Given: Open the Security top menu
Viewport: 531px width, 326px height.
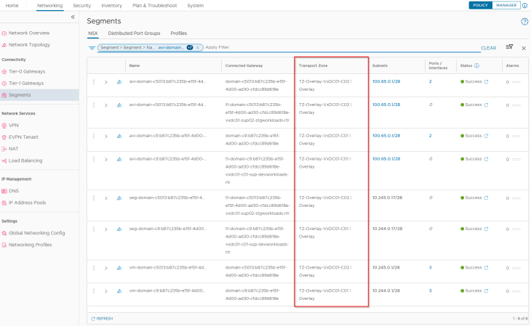Looking at the screenshot, I should 81,5.
